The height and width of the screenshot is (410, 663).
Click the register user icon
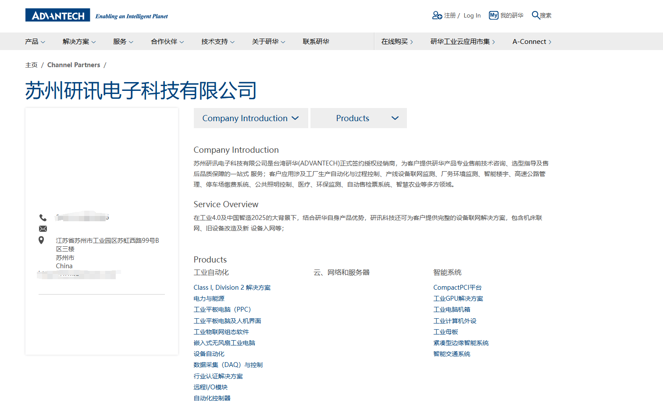coord(437,15)
